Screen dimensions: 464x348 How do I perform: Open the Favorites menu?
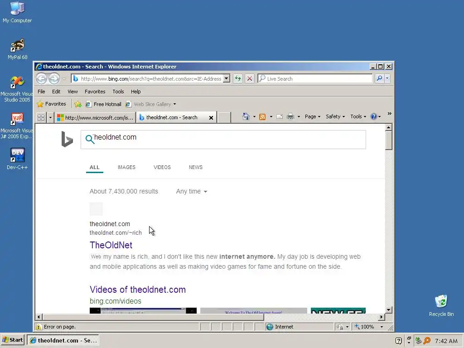[x=95, y=92]
